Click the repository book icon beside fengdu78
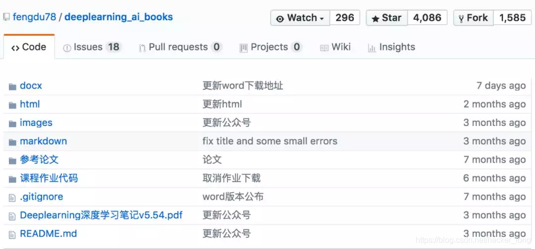535x249 pixels. (x=6, y=17)
